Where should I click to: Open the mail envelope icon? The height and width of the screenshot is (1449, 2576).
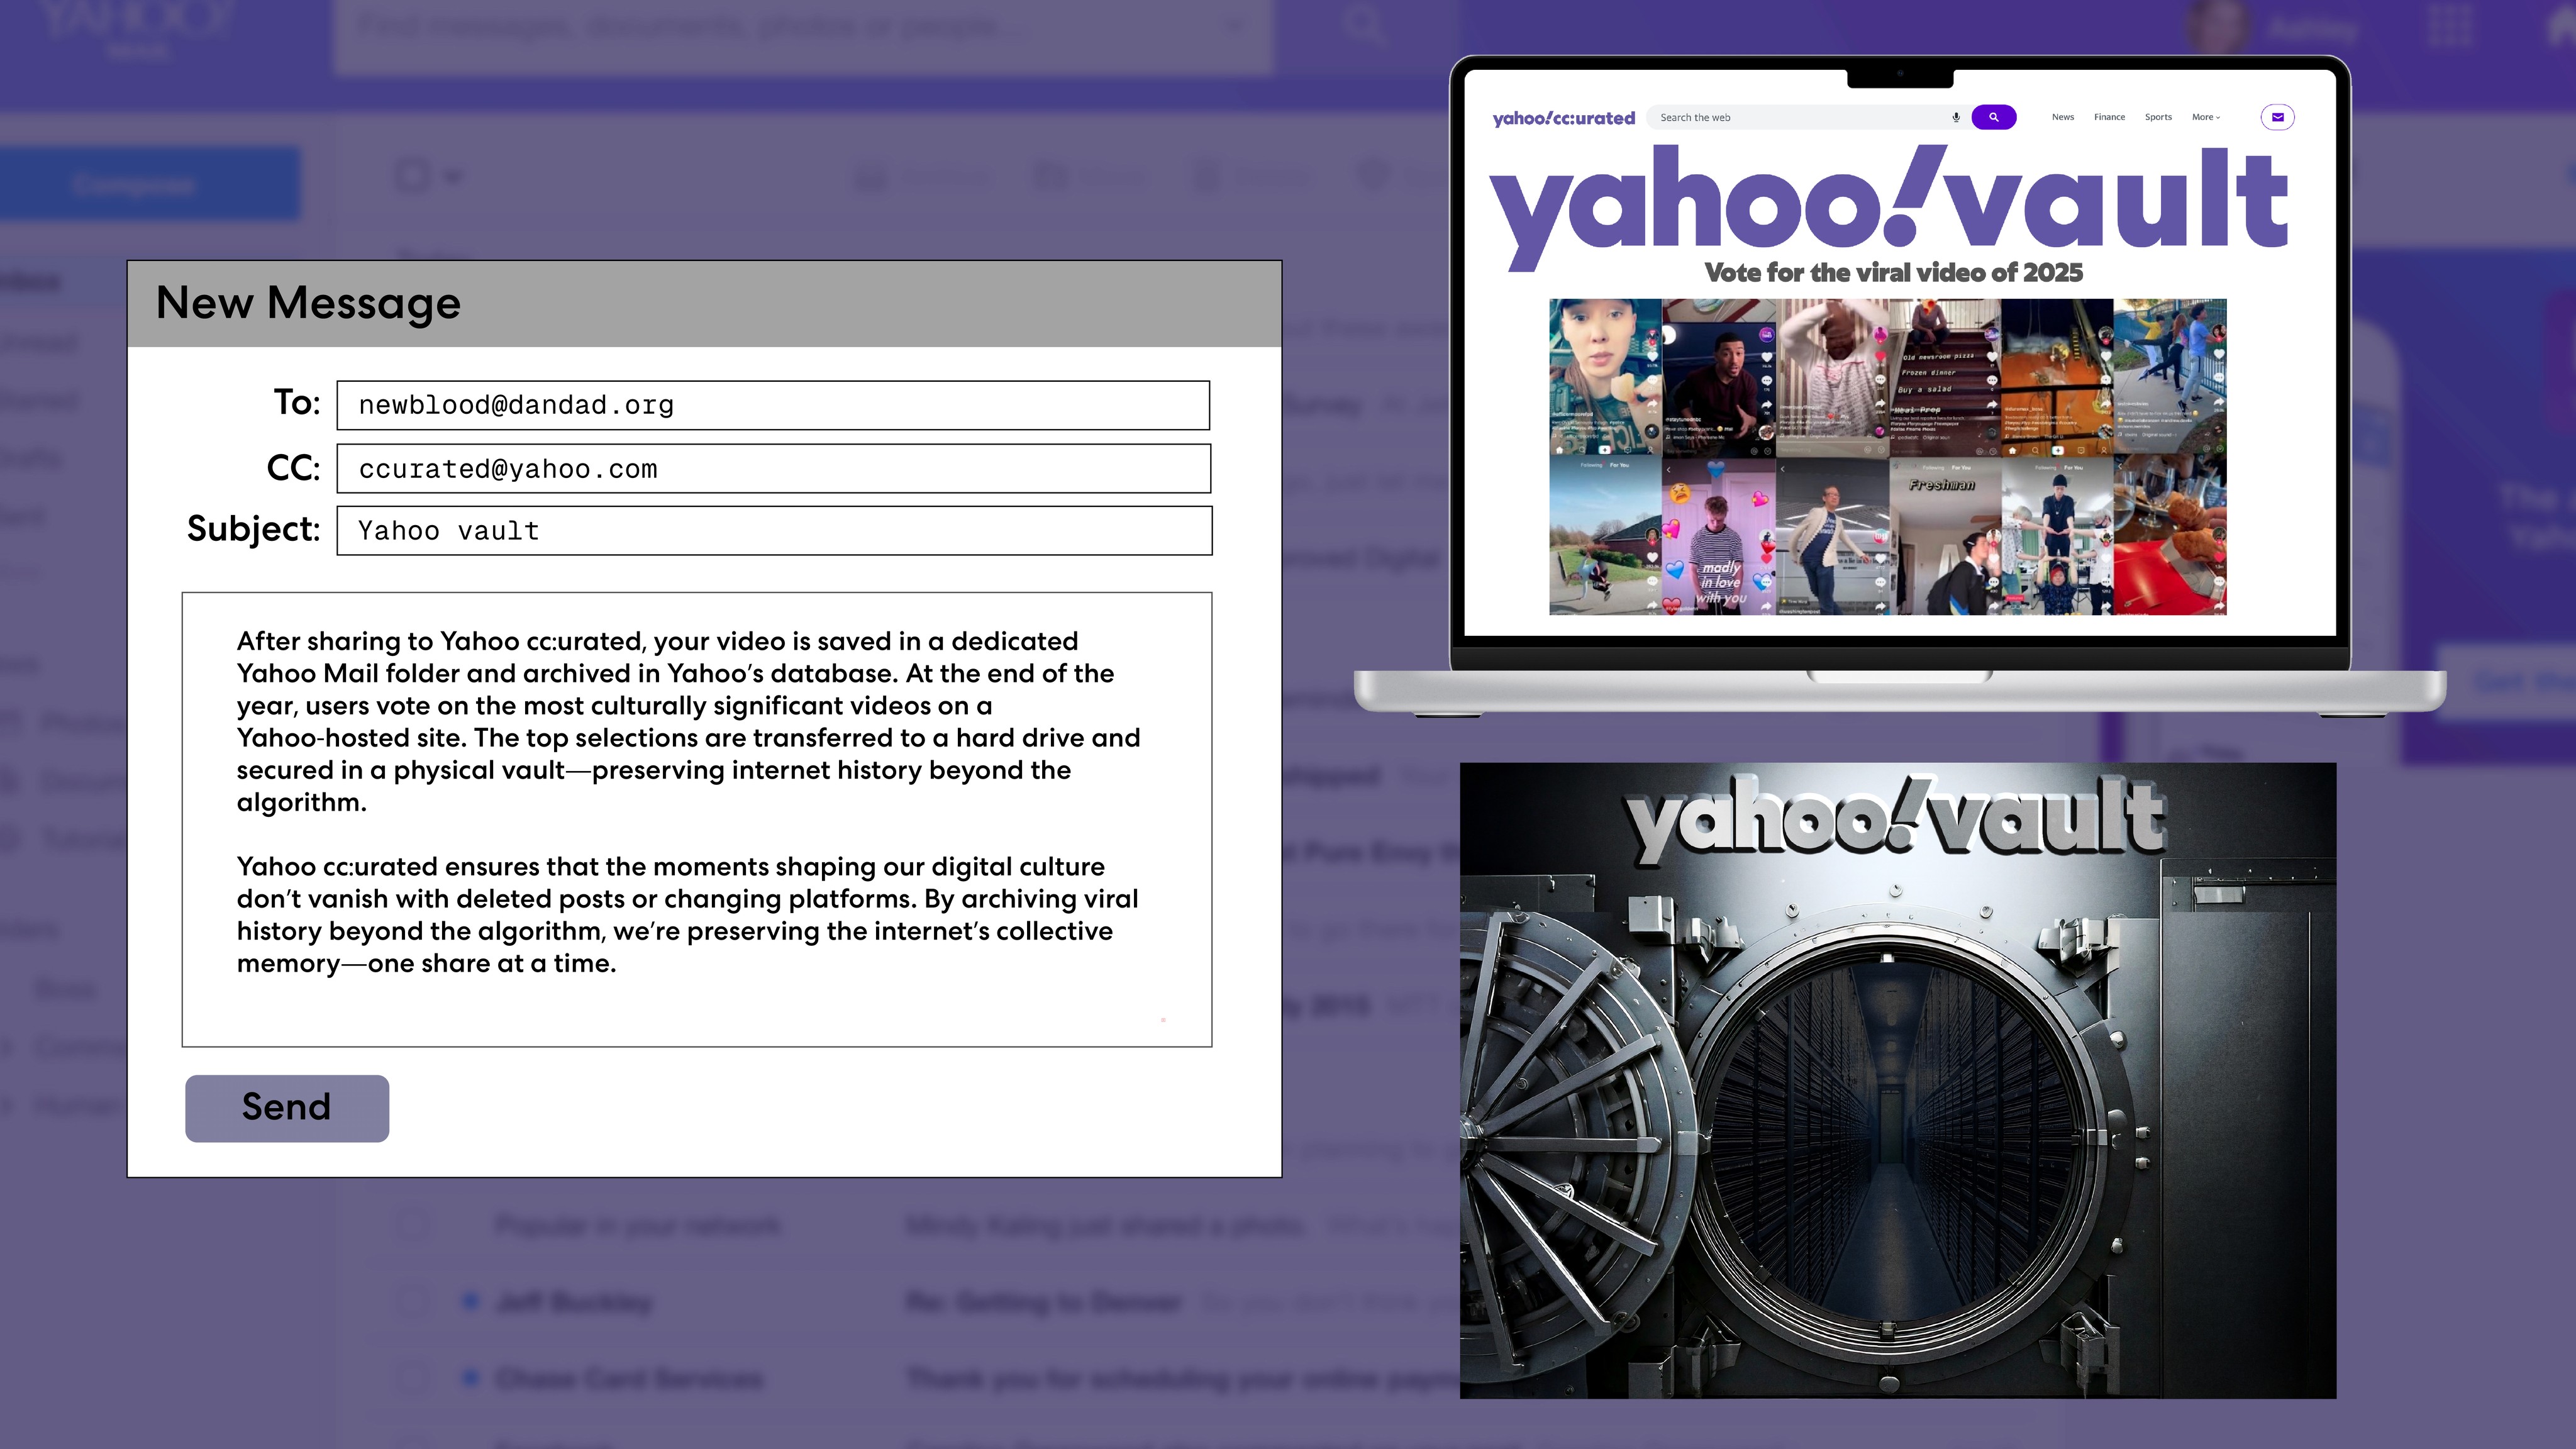point(2277,117)
